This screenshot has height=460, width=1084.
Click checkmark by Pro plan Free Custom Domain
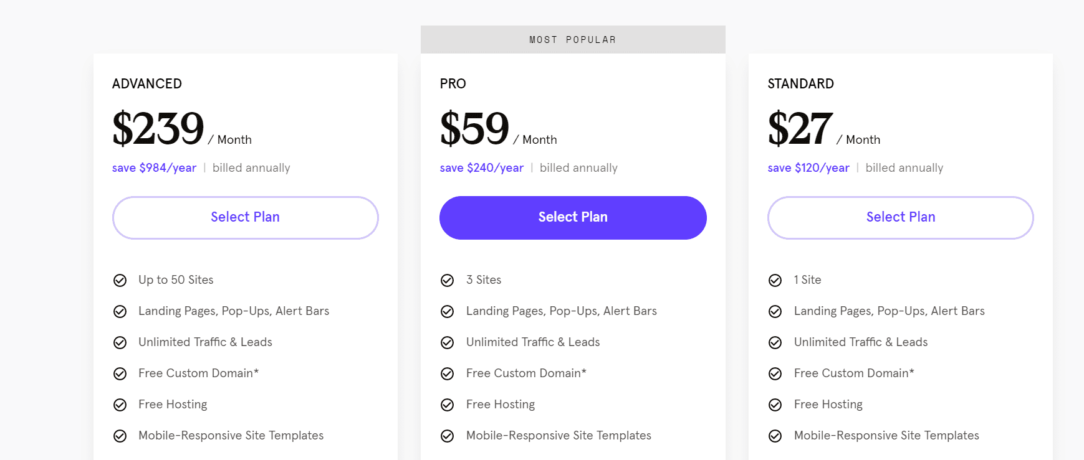pyautogui.click(x=447, y=374)
